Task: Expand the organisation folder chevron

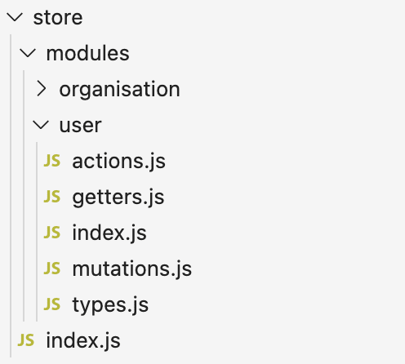Action: [41, 89]
